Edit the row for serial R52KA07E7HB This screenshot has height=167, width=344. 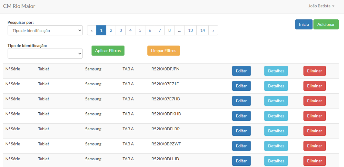tap(241, 101)
